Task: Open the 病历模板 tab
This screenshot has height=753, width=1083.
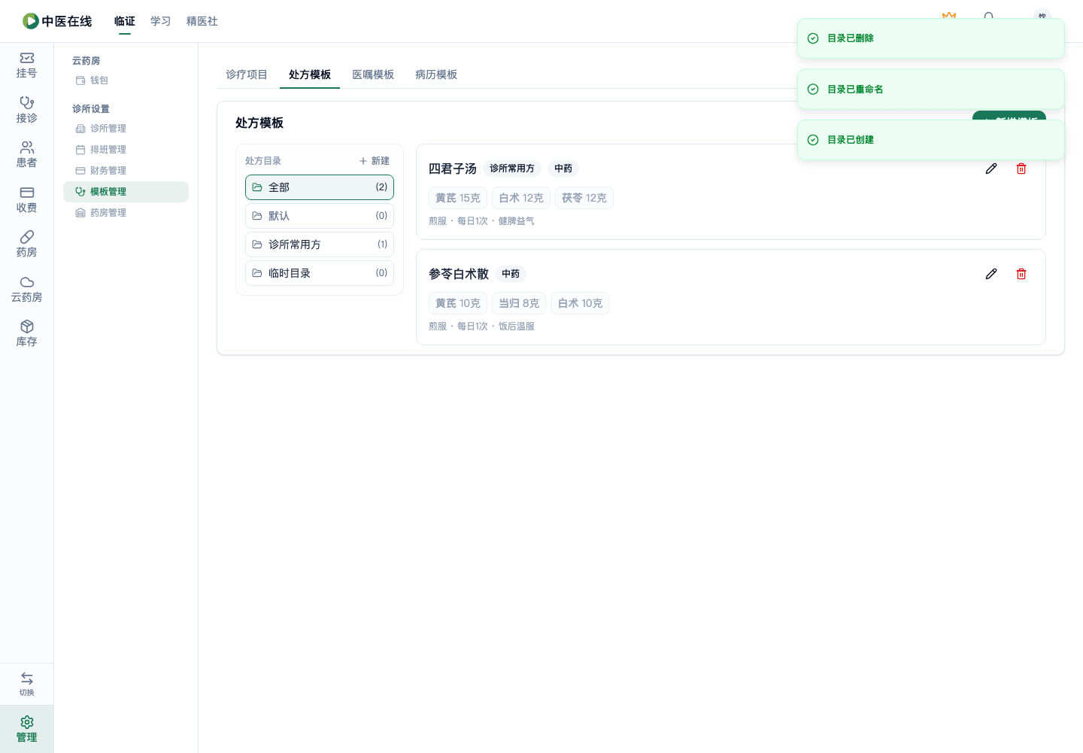Action: 436,74
